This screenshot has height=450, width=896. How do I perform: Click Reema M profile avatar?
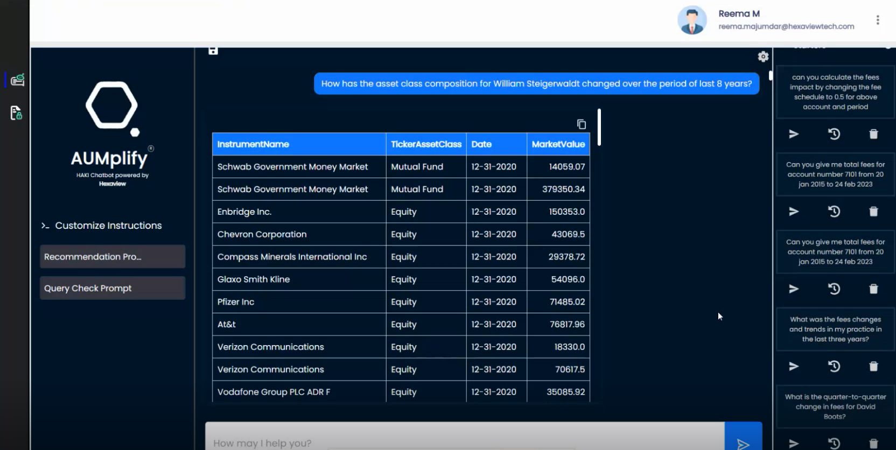pos(692,20)
